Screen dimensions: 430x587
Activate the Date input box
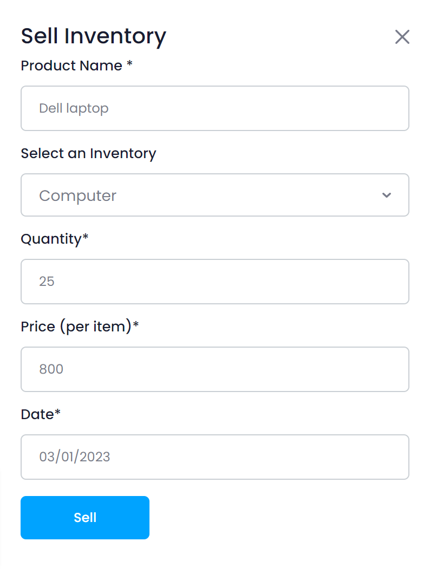click(214, 457)
